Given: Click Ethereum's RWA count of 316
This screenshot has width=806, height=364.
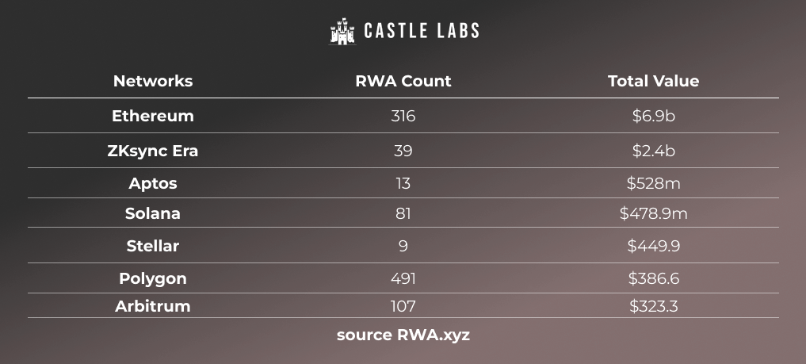Looking at the screenshot, I should tap(403, 116).
